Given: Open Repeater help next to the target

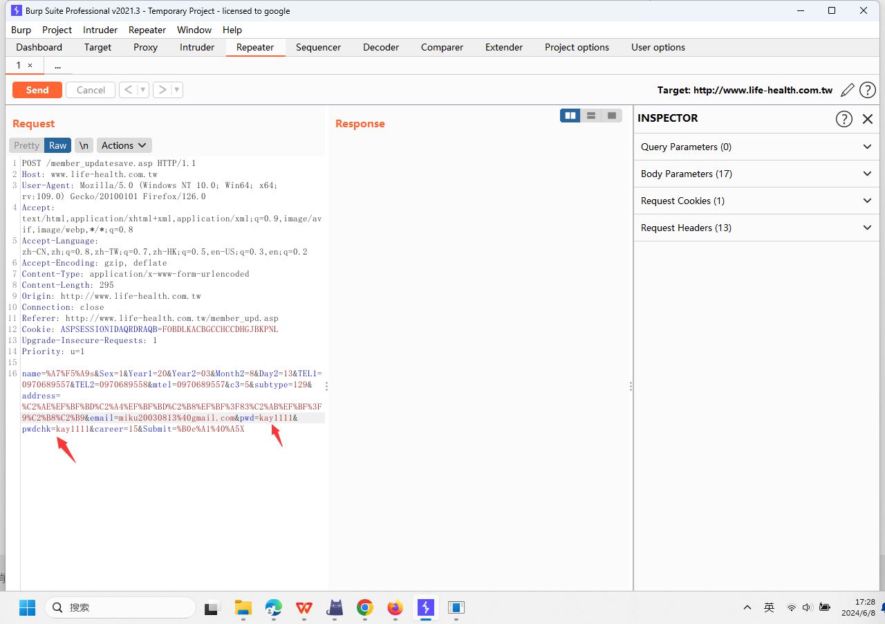Looking at the screenshot, I should click(x=868, y=90).
